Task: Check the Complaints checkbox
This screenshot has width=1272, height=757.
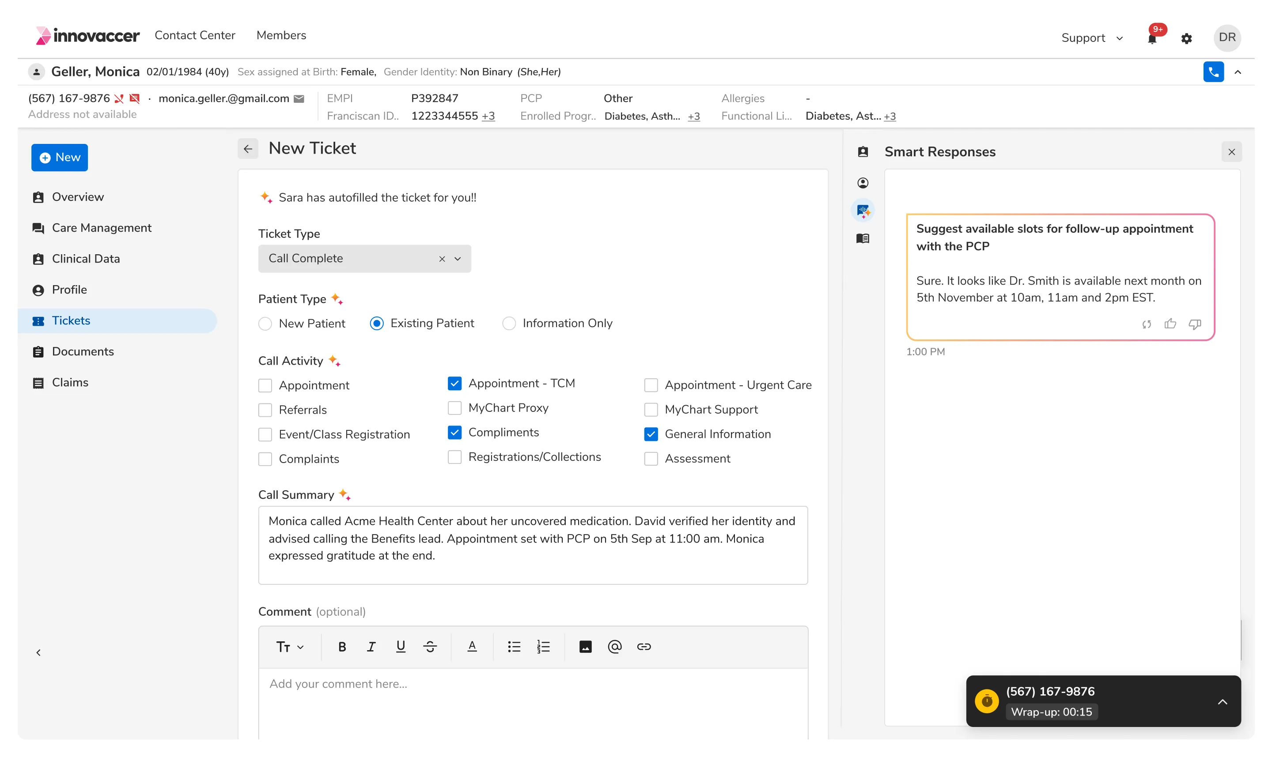Action: pos(265,459)
